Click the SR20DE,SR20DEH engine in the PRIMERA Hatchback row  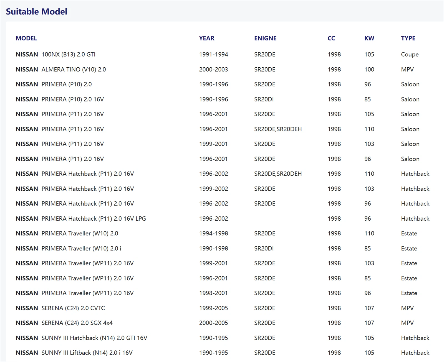[278, 174]
